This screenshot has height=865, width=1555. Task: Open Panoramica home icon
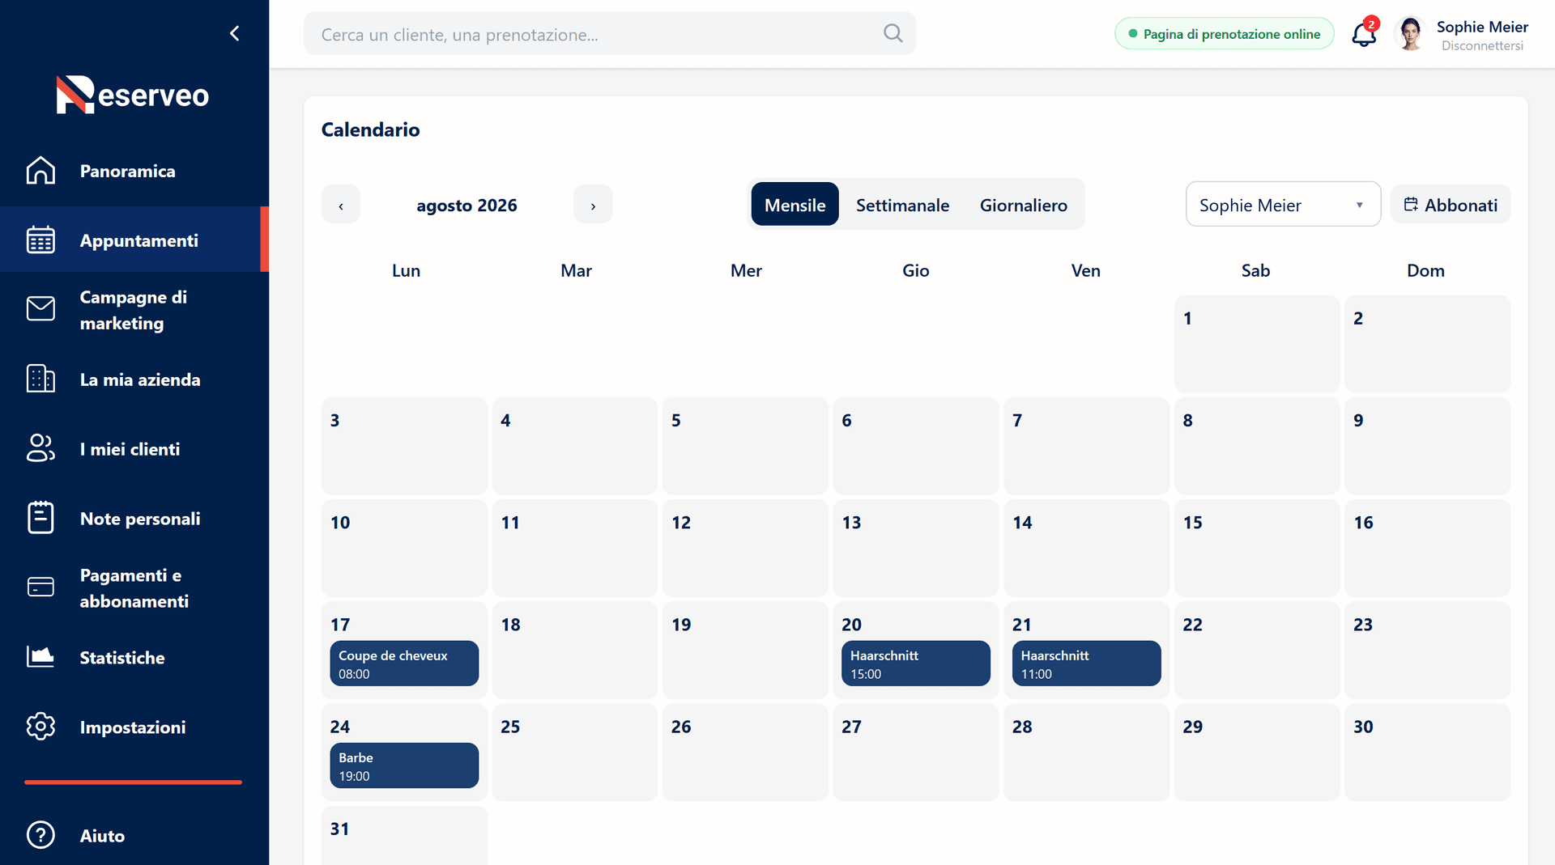coord(40,171)
